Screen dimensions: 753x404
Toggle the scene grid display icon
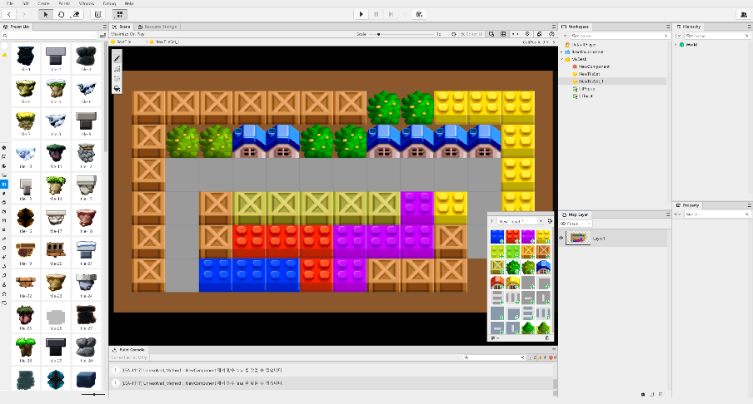click(x=503, y=35)
